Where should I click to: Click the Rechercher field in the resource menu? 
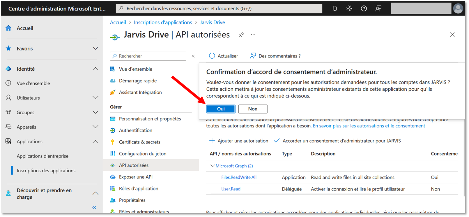coord(148,56)
